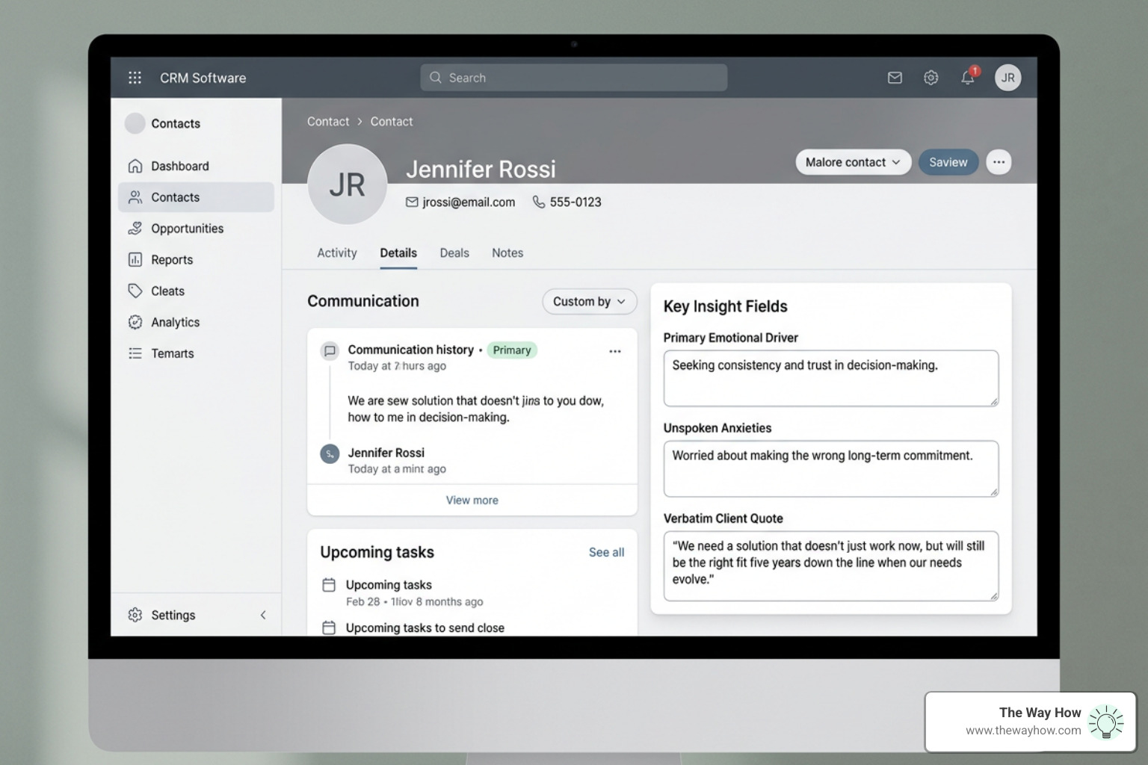
Task: Click the Settings gear icon in sidebar
Action: [135, 615]
